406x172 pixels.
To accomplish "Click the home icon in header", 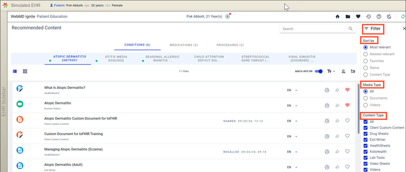I will [x=338, y=16].
